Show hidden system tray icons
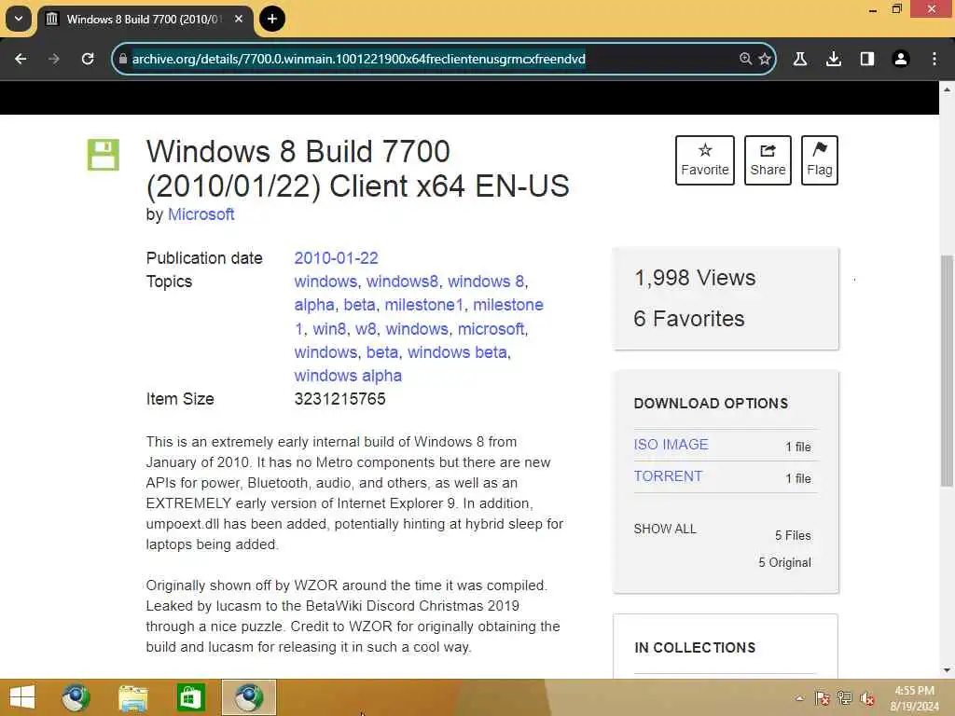This screenshot has width=955, height=716. point(799,698)
